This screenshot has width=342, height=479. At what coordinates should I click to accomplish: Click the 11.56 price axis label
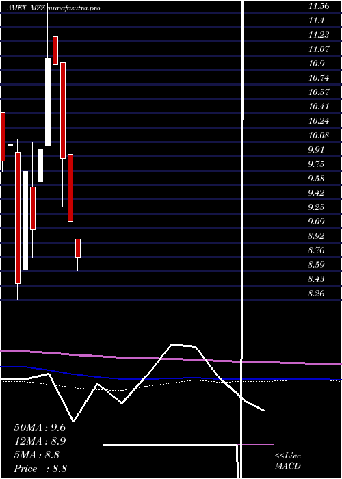tap(319, 6)
